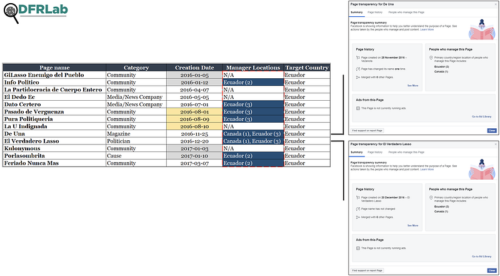Click the Target Country column header
Viewport: 500px width, 276px height.
[x=307, y=68]
